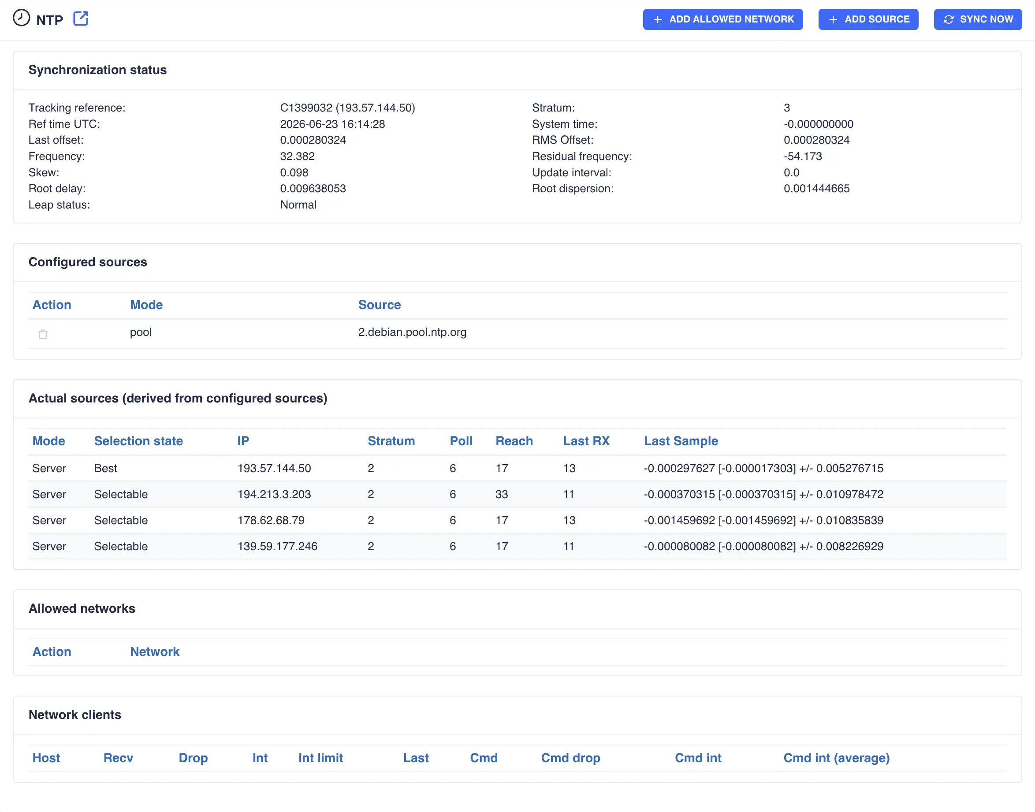Click the plus icon in Add Allowed Network
1035x812 pixels.
click(658, 19)
